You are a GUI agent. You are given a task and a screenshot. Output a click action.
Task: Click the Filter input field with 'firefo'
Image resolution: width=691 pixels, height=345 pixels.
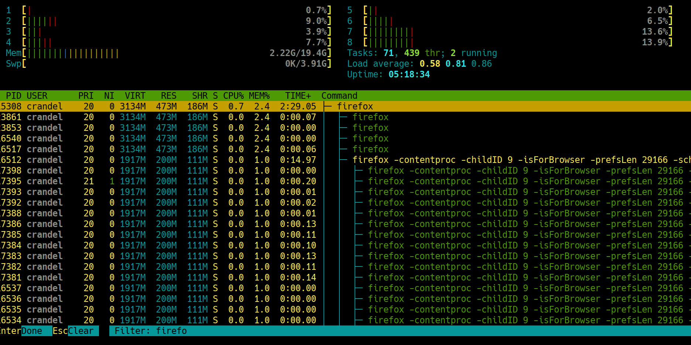(400, 331)
